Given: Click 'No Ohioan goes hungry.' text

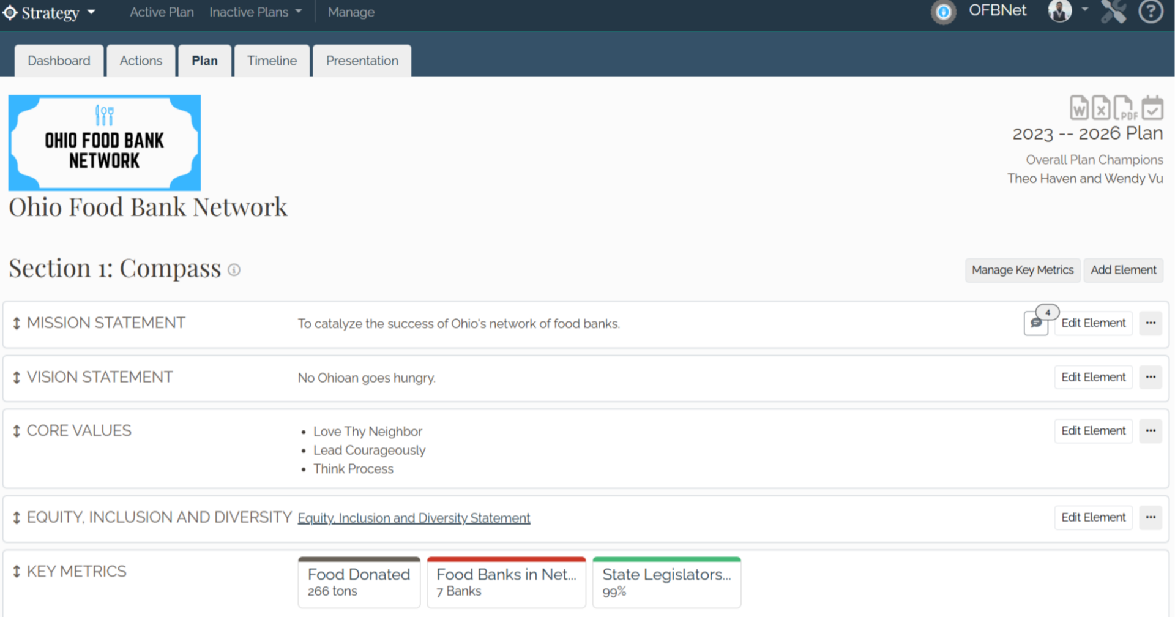Looking at the screenshot, I should pos(367,378).
